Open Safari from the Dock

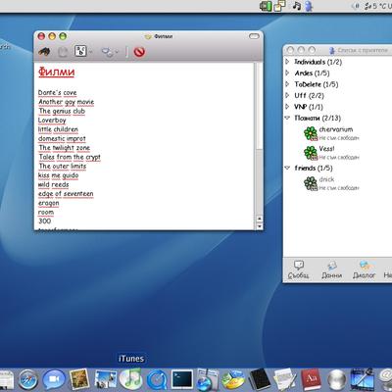click(x=27, y=380)
